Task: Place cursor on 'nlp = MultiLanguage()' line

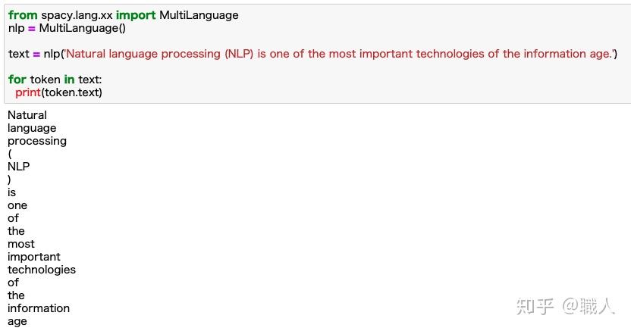Action: tap(67, 28)
